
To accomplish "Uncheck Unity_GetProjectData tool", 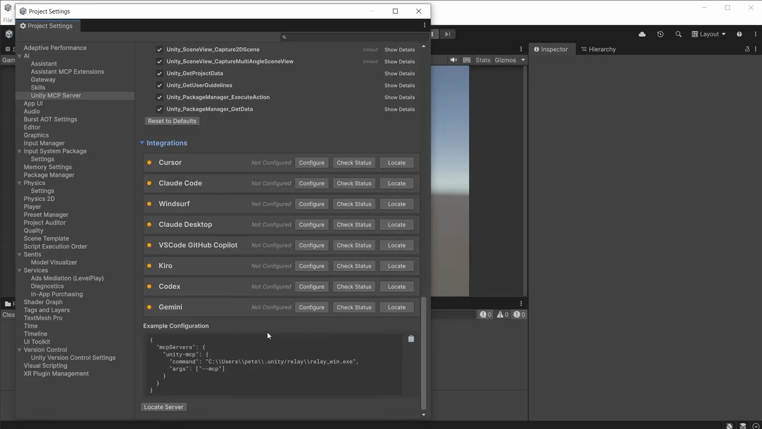I will click(160, 73).
